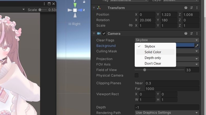The image size is (206, 115).
Task: Click the Background color swatch
Action: [x=185, y=45]
